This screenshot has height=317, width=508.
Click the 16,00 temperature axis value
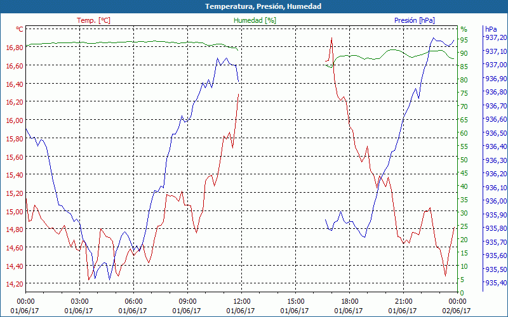click(15, 120)
